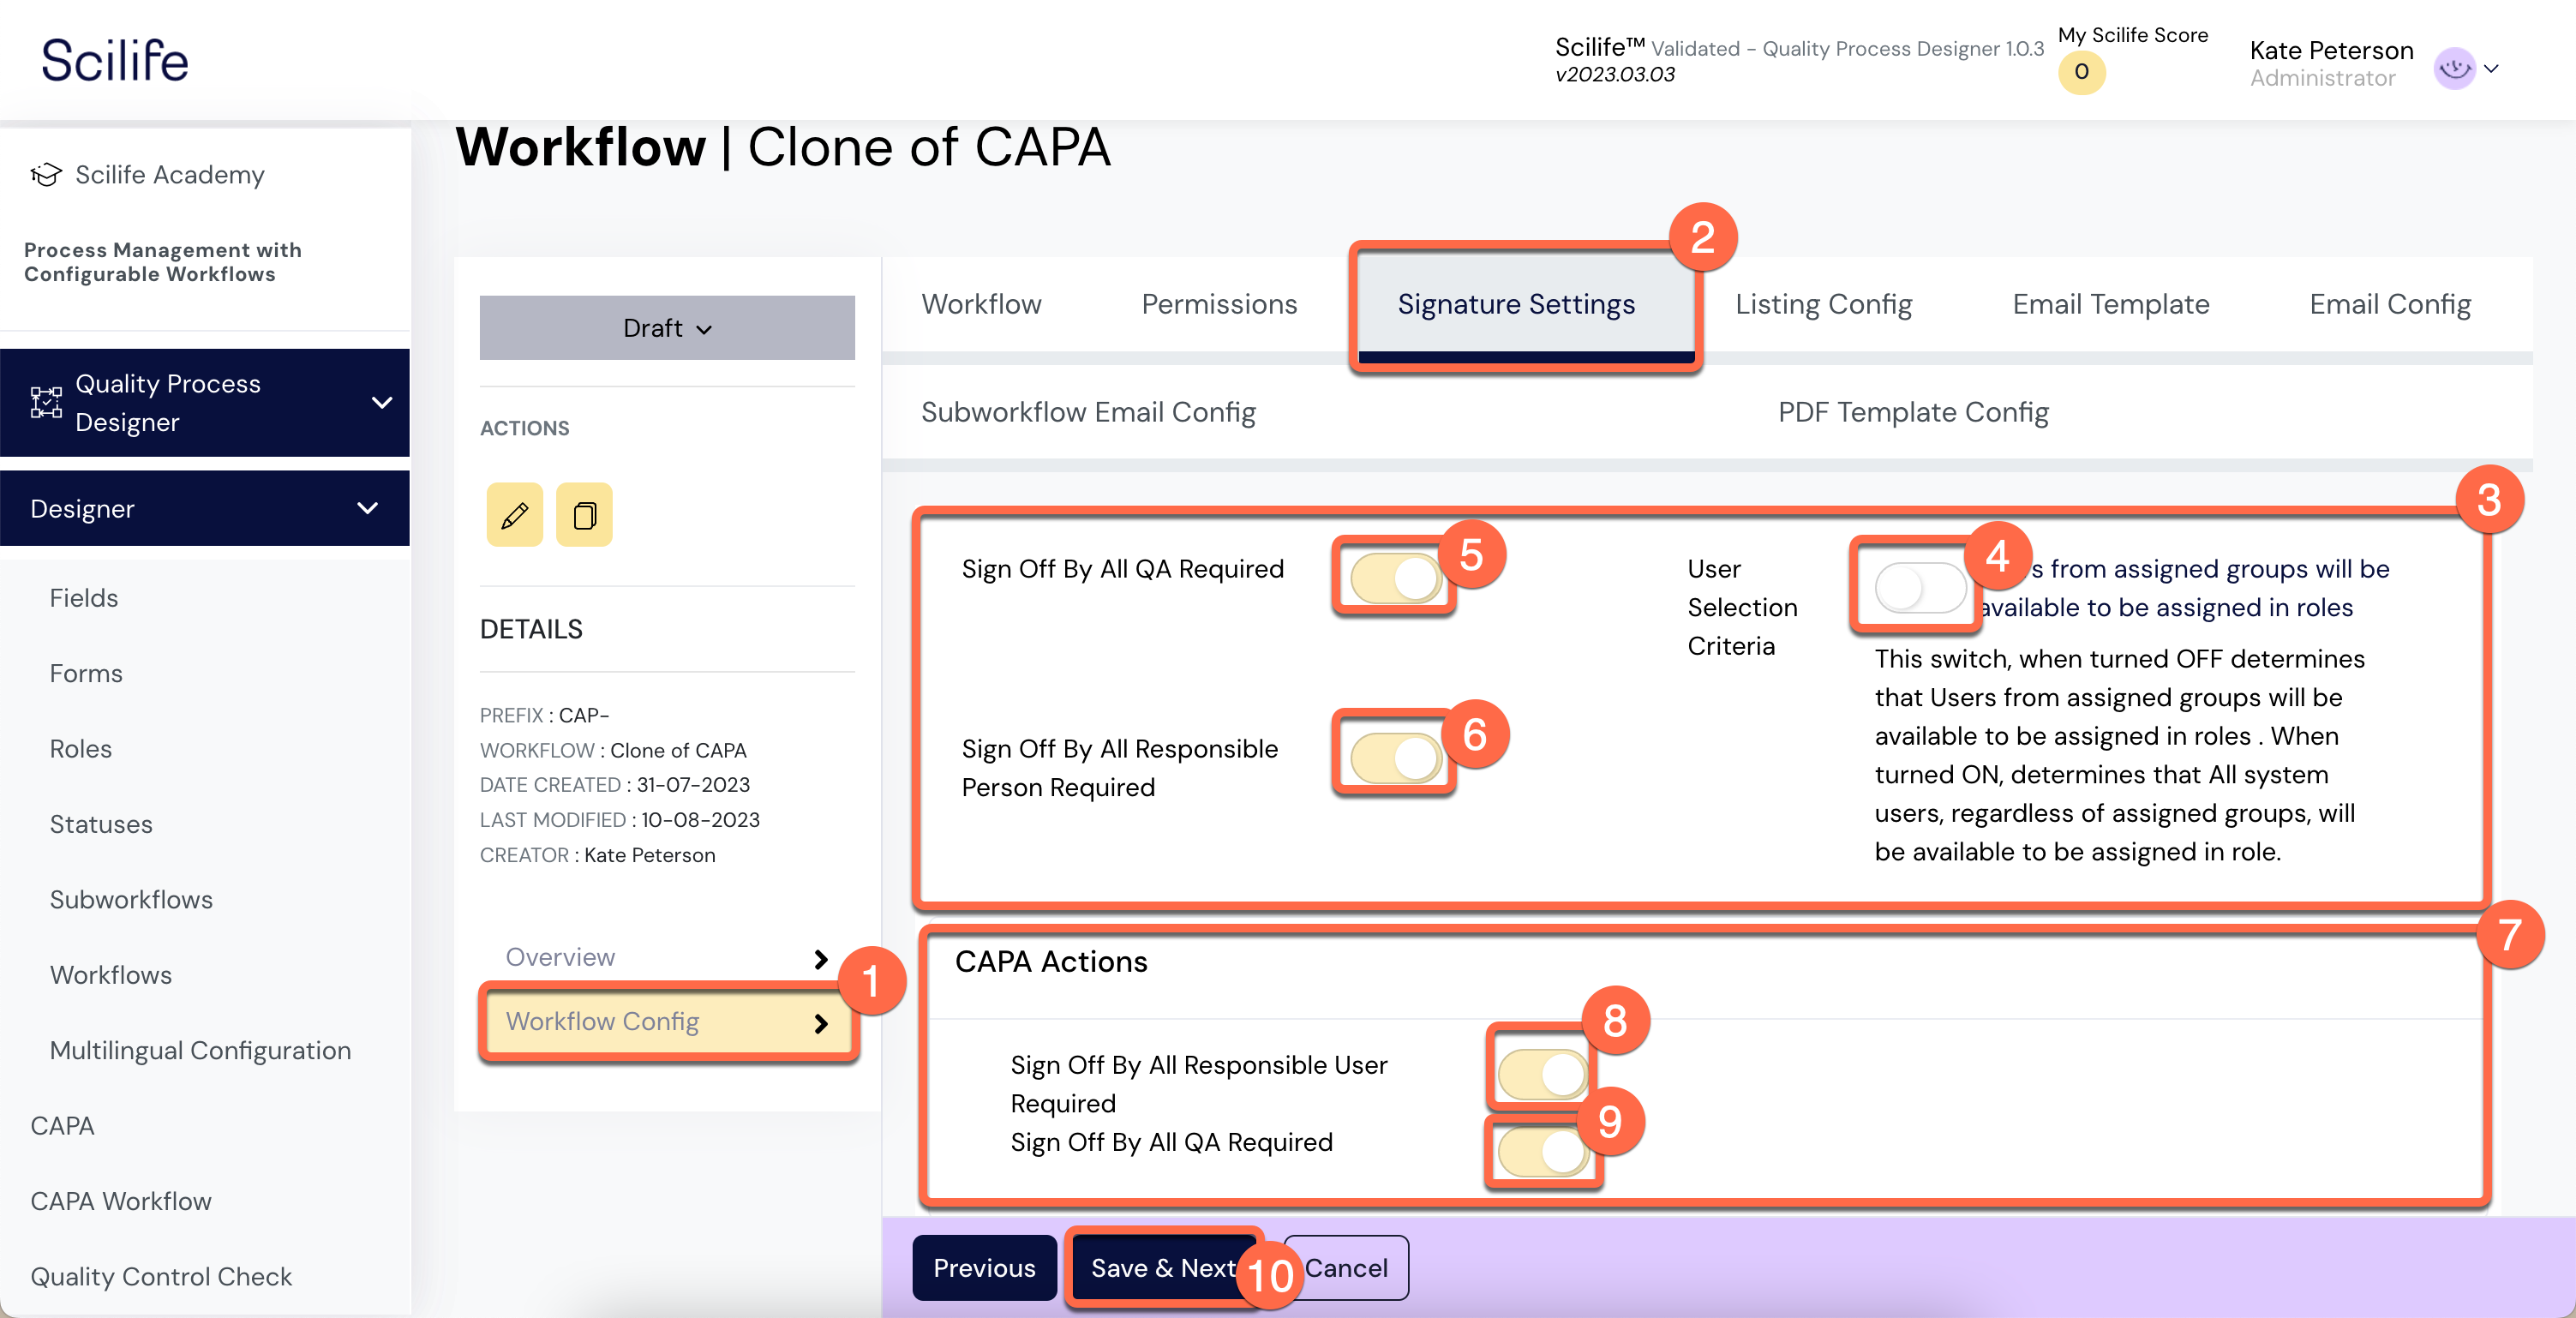Click the v2023.03.03 version text
The width and height of the screenshot is (2576, 1318).
click(x=1614, y=75)
